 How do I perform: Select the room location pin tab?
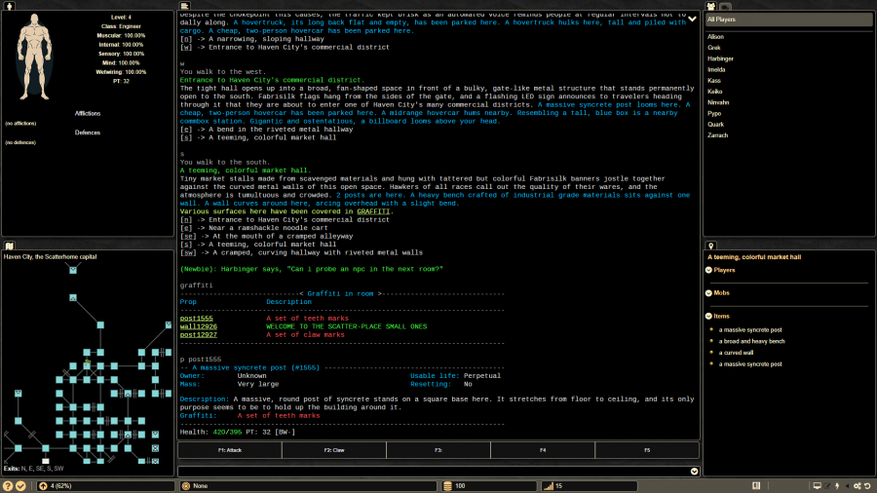[711, 246]
